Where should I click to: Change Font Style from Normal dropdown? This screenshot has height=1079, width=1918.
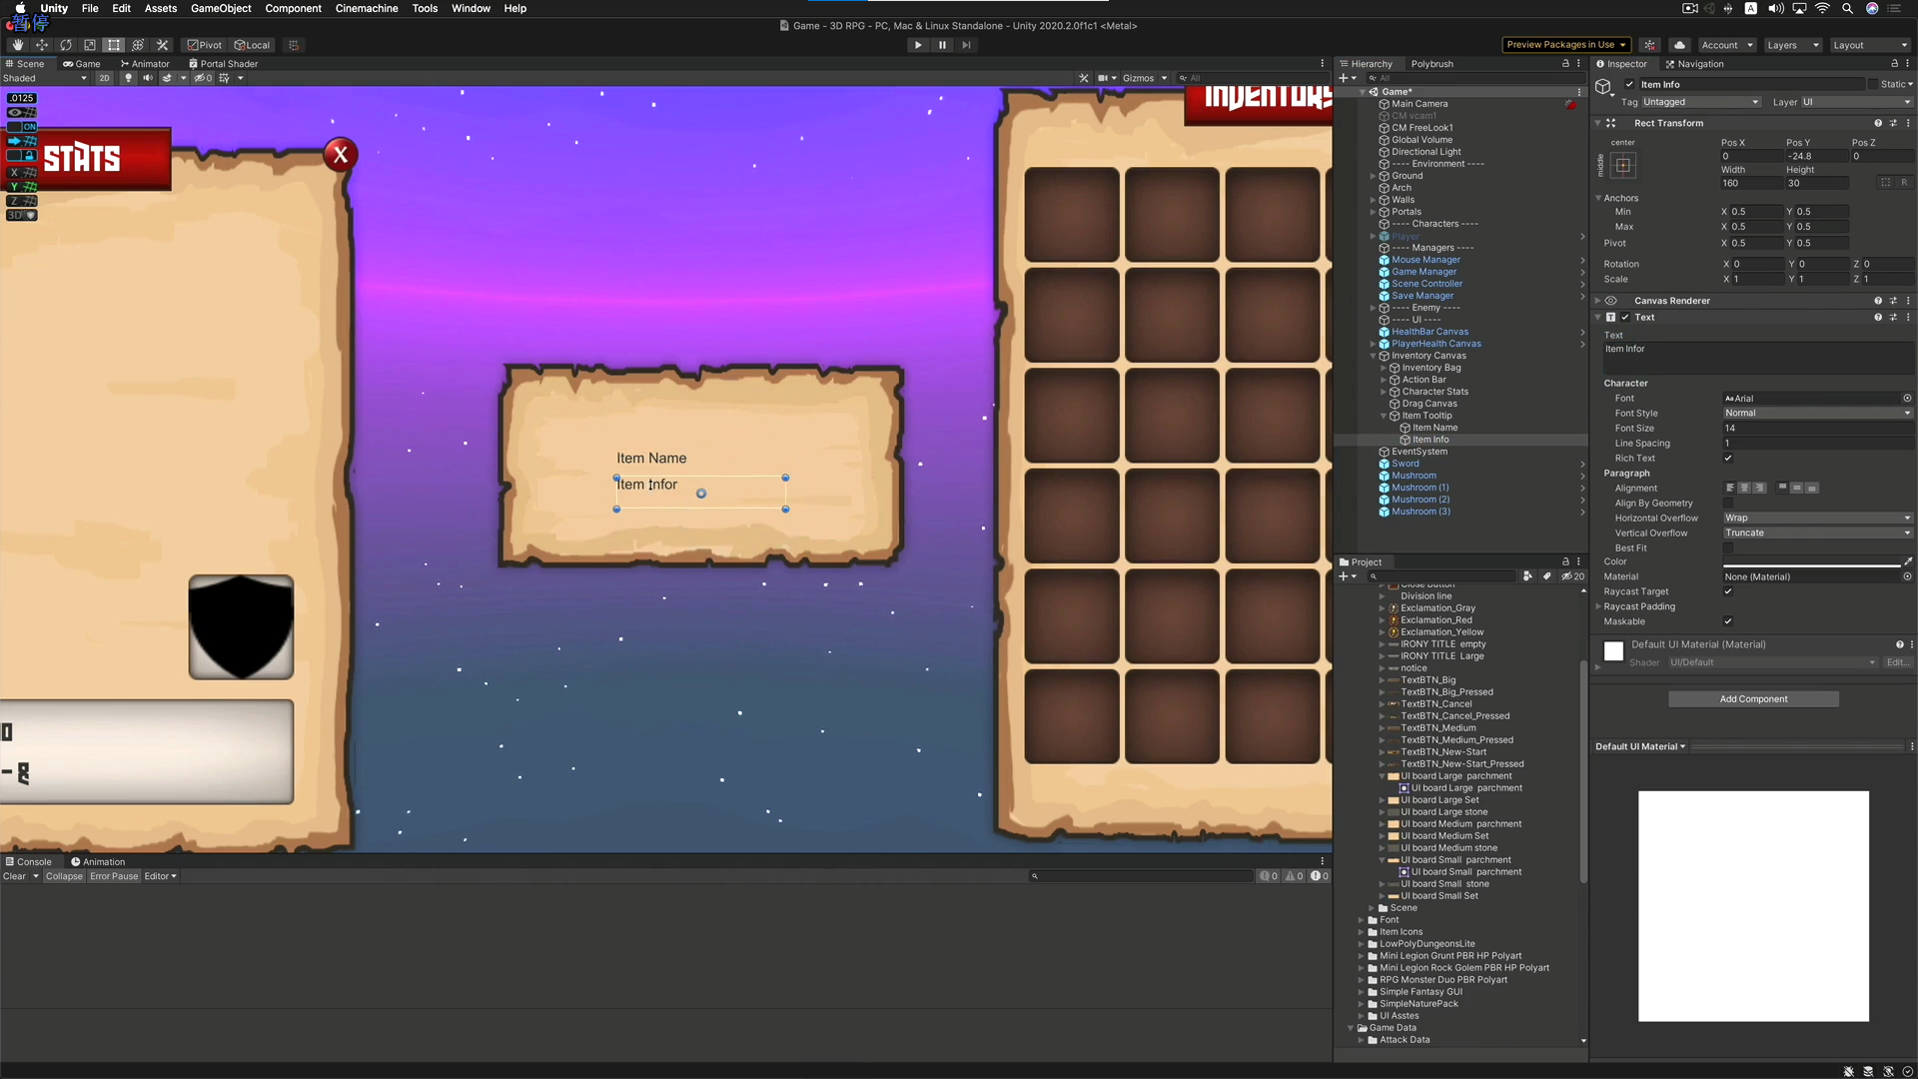(1818, 413)
